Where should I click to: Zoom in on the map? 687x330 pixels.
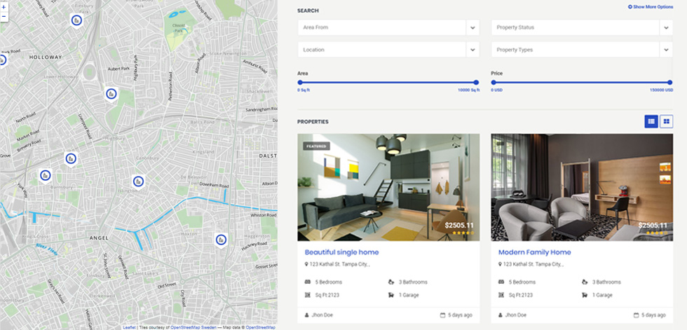point(4,8)
